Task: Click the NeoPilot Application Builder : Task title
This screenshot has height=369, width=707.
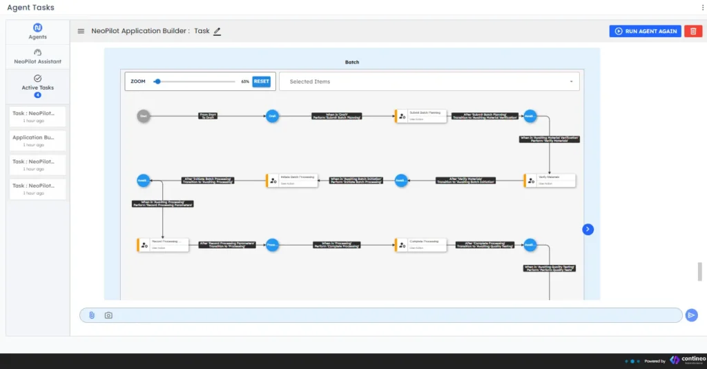Action: click(x=150, y=31)
